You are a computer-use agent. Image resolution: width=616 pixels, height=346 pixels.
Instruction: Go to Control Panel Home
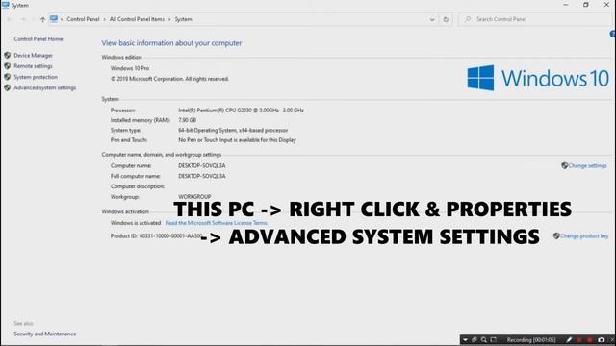(38, 38)
